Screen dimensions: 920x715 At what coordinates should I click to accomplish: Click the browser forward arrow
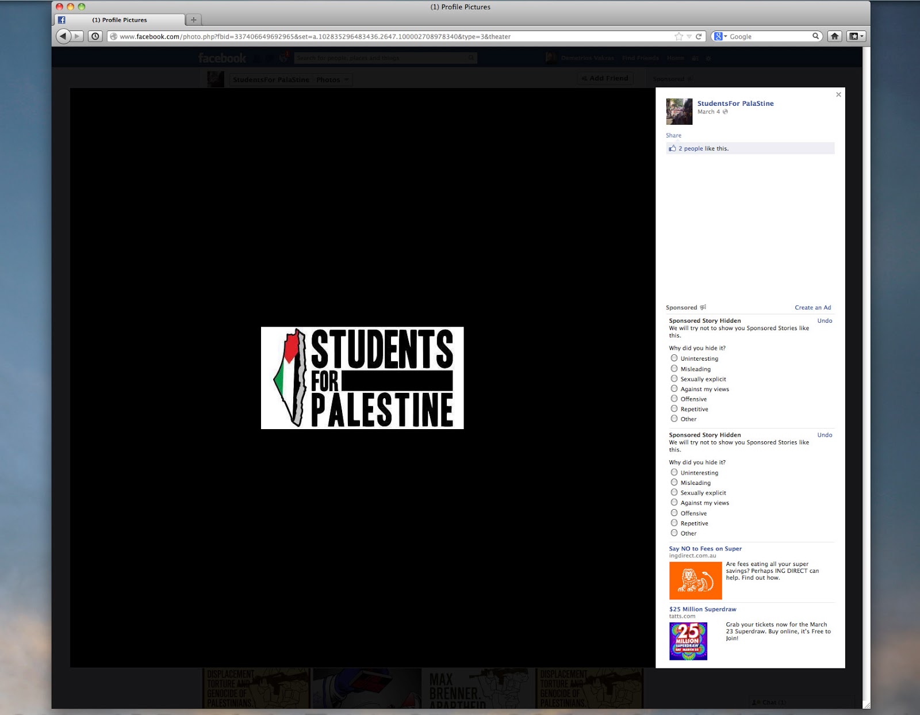click(77, 36)
